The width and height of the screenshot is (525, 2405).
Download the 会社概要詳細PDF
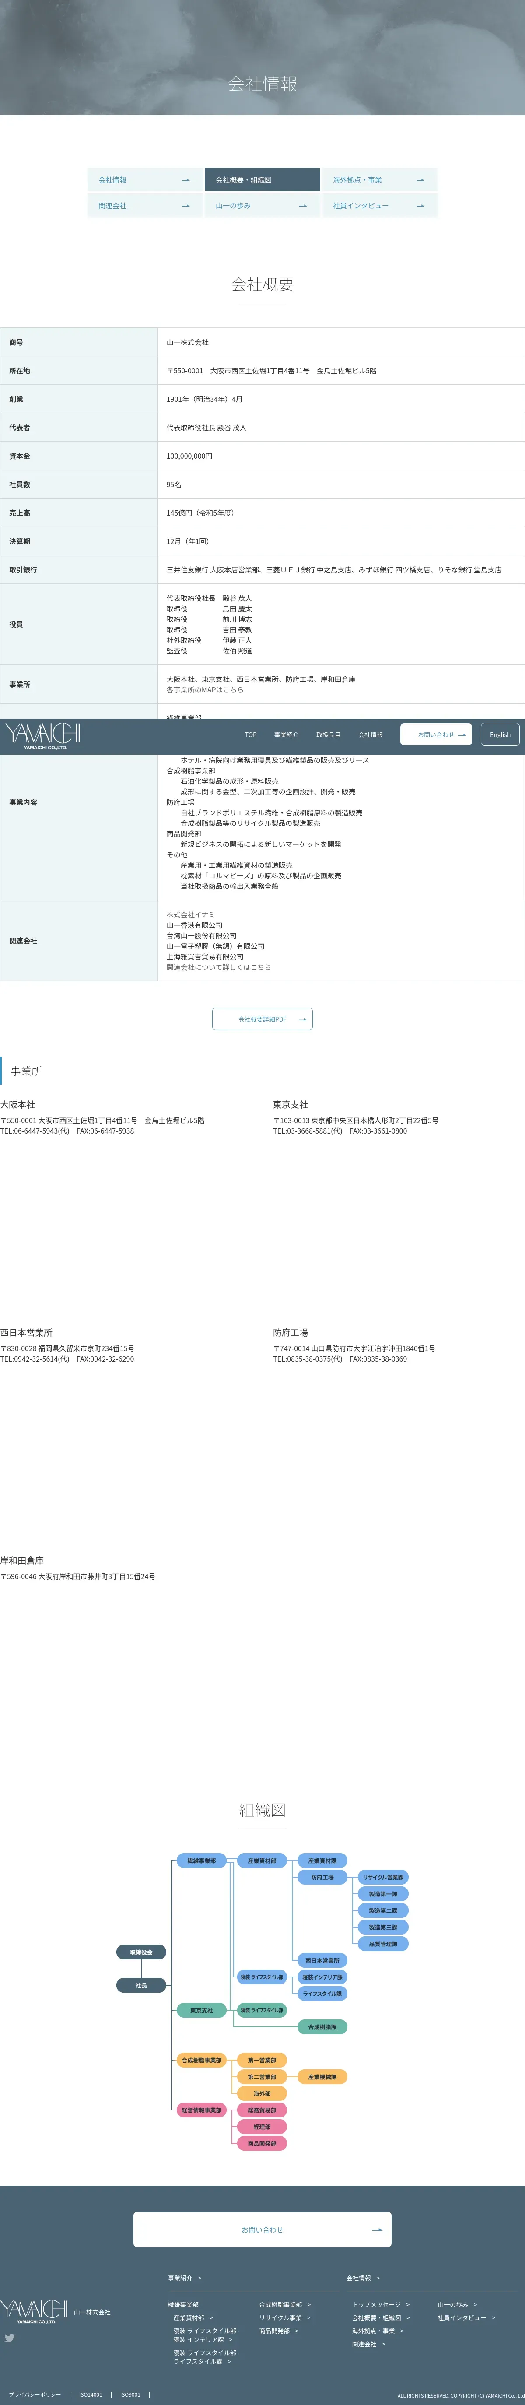click(x=262, y=1018)
